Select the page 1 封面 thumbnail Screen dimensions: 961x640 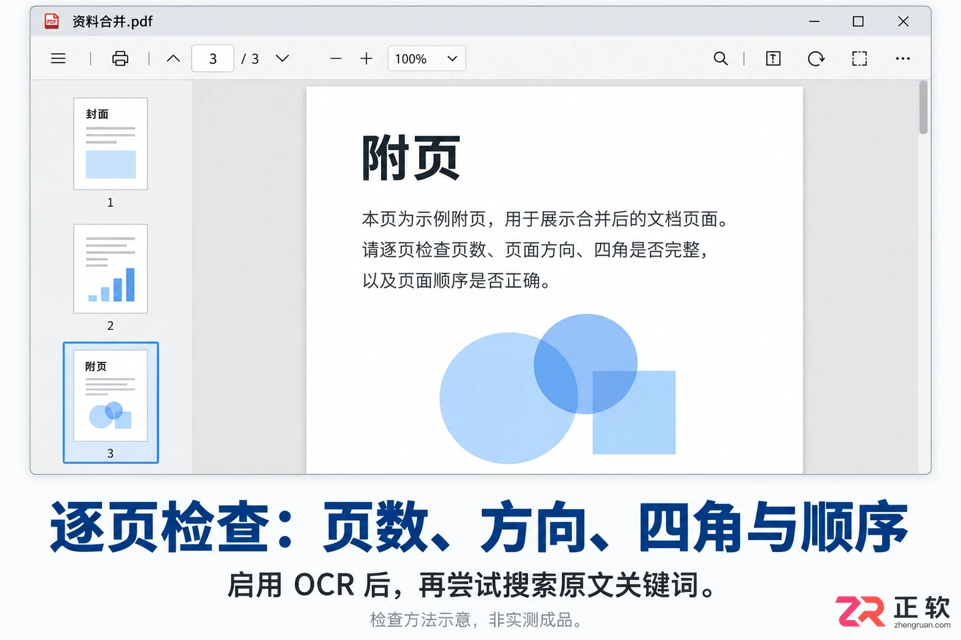[111, 144]
